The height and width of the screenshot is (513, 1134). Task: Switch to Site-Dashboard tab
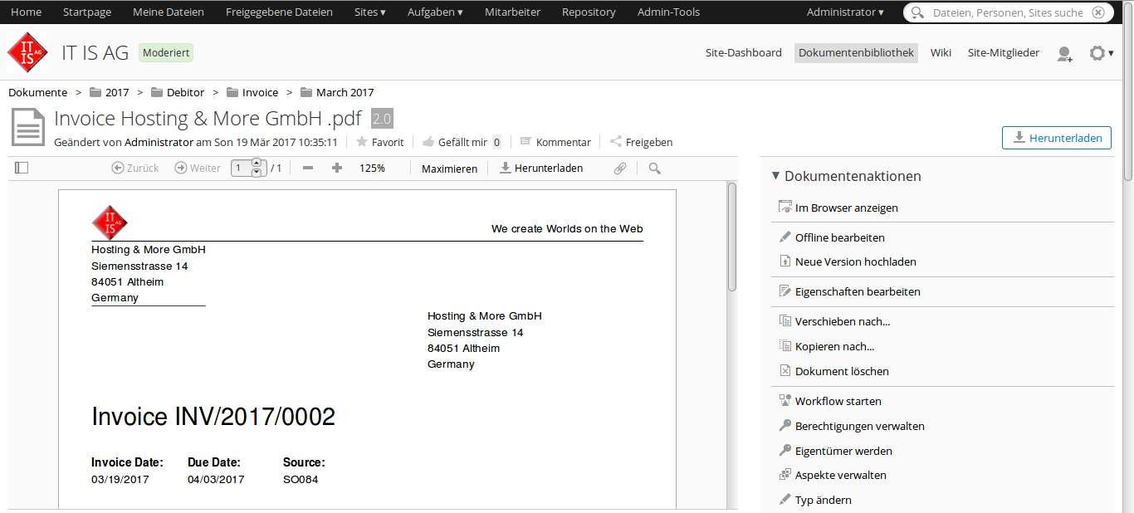(x=744, y=53)
